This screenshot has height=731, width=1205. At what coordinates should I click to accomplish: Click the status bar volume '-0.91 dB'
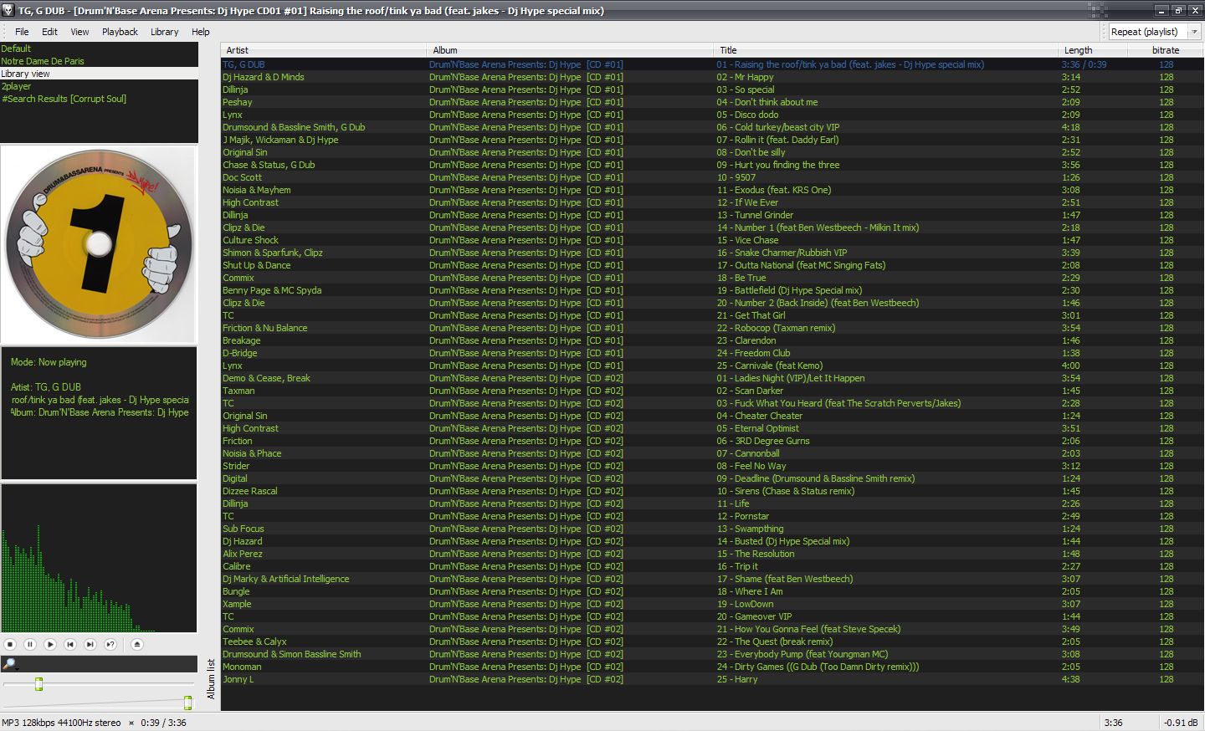pos(1181,723)
